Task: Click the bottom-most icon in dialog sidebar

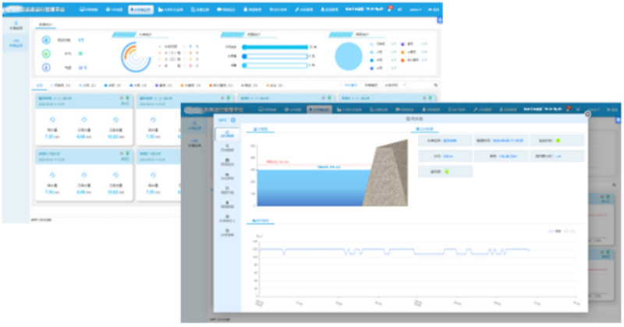Action: [x=226, y=231]
